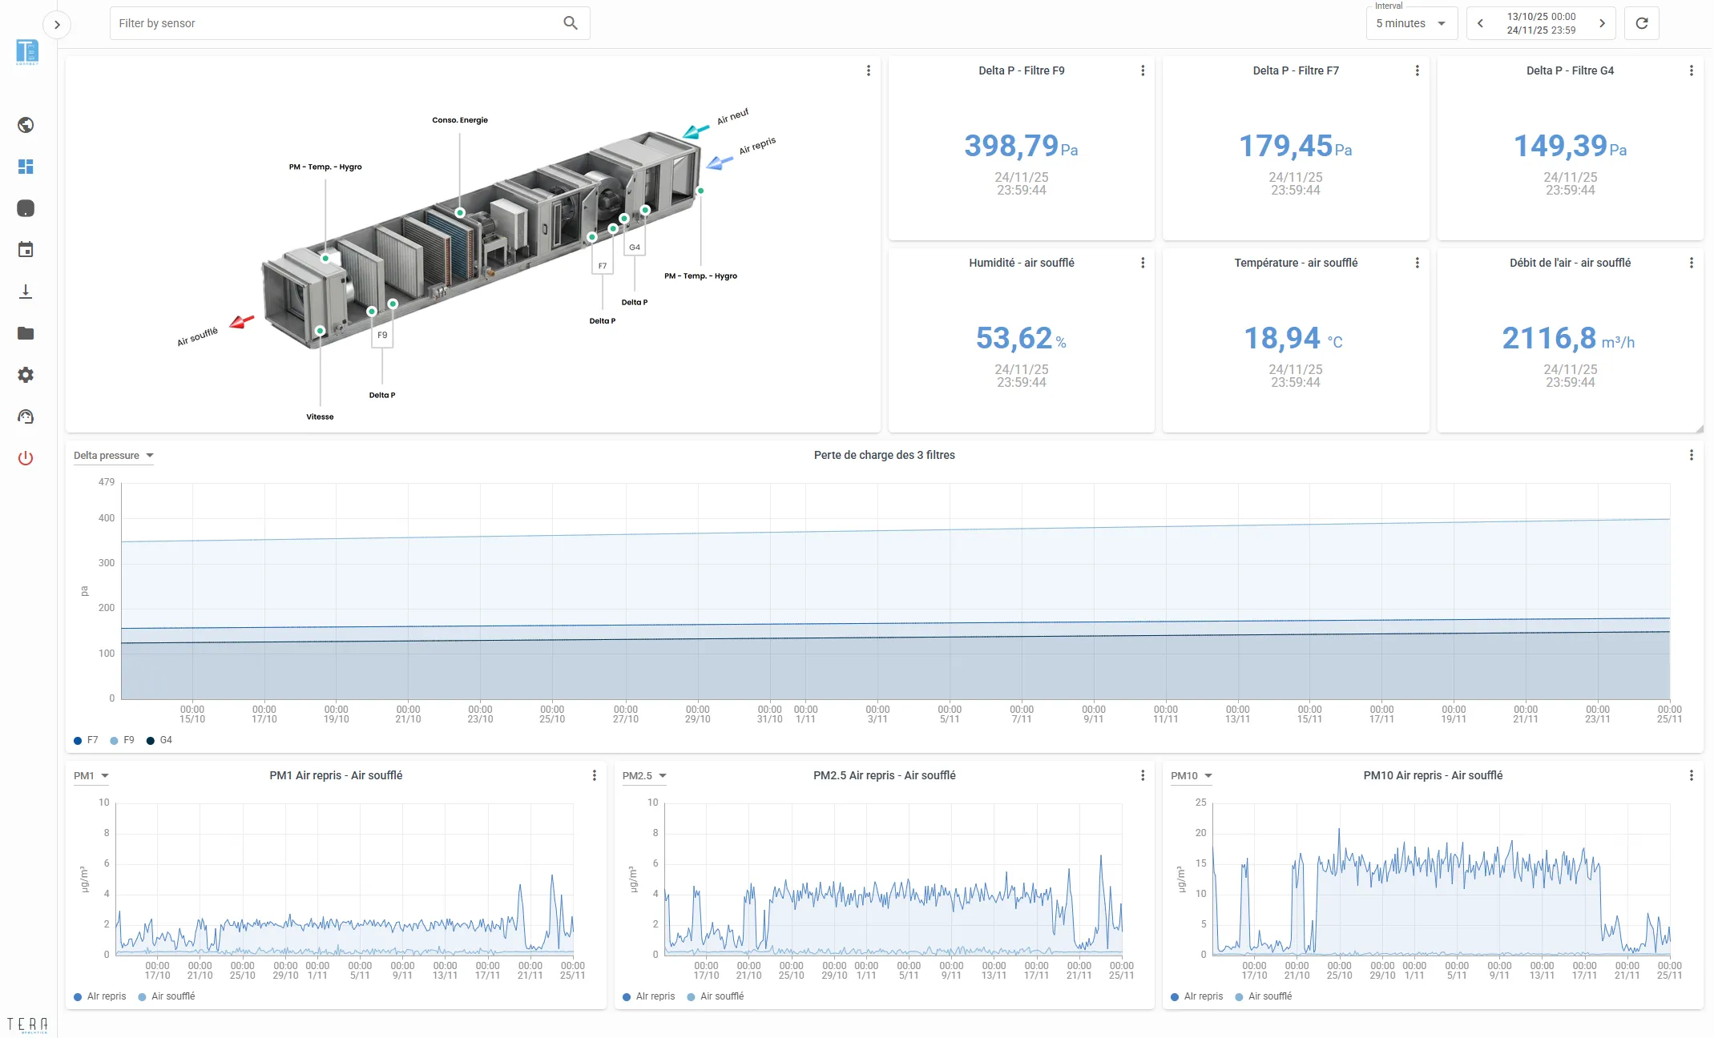Open options menu for Delta P - Filtre G4
Screen dimensions: 1714x1038
[1692, 70]
